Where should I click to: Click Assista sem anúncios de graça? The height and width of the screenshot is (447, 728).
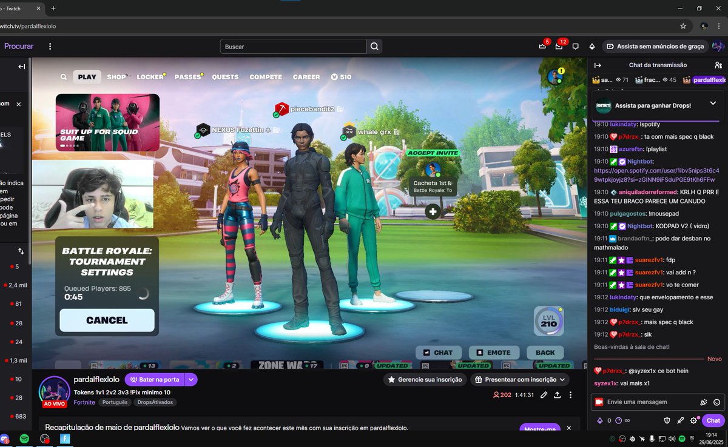coord(655,47)
